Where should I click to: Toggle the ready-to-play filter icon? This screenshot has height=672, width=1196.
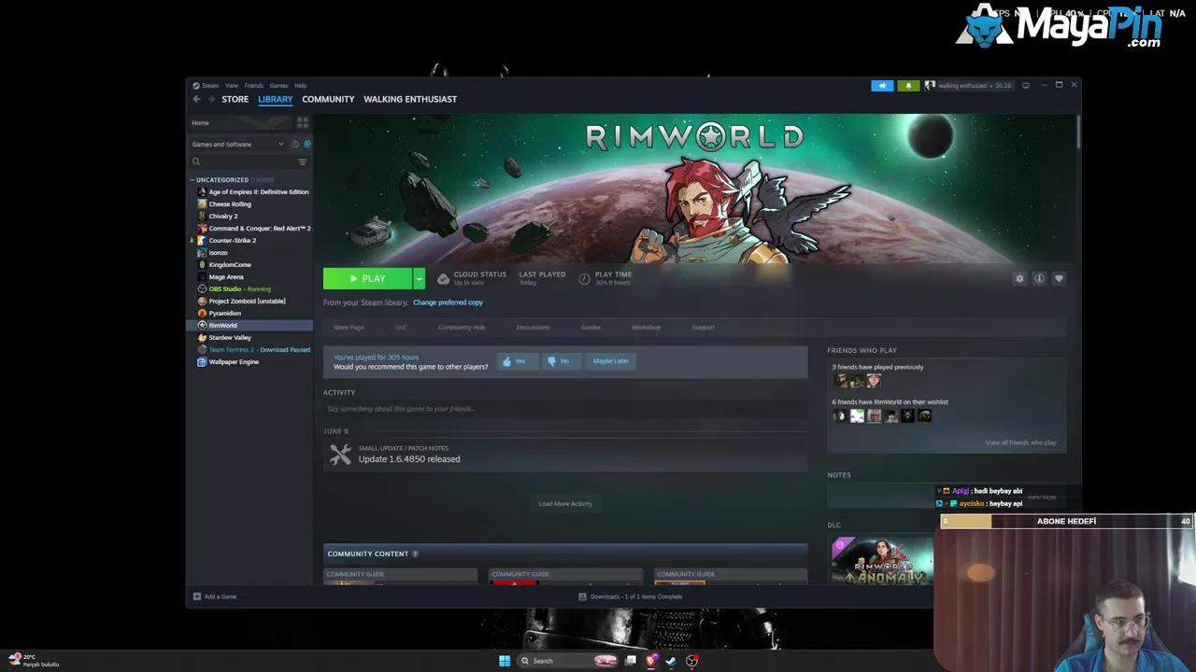pos(306,144)
